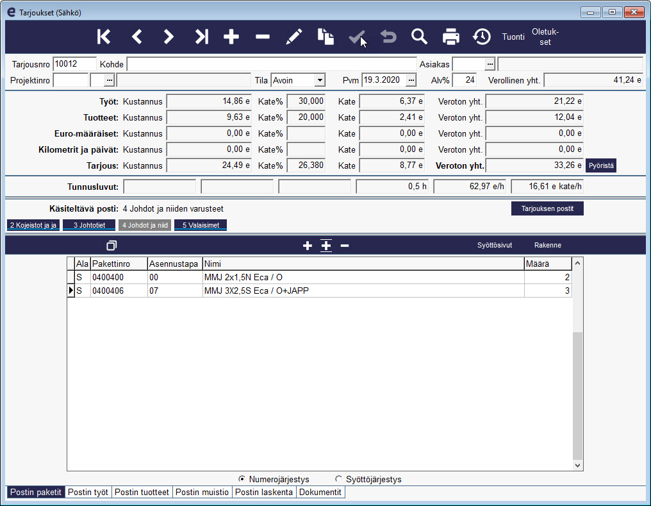This screenshot has width=651, height=506.
Task: Open Oletukset in the toolbar
Action: pos(545,37)
